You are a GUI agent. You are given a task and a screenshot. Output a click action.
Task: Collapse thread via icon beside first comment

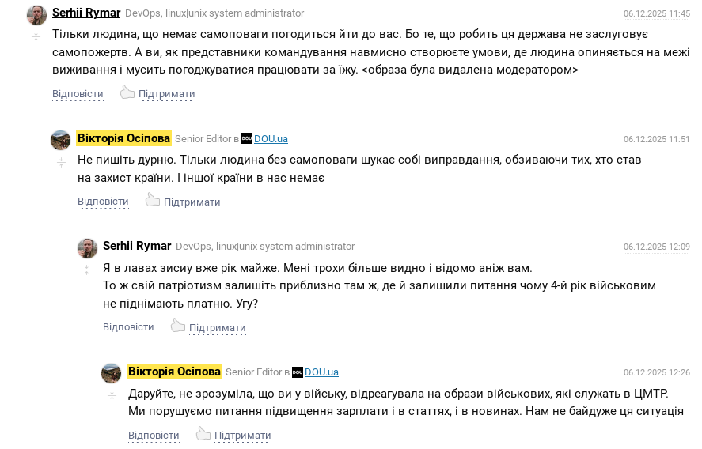click(x=36, y=37)
